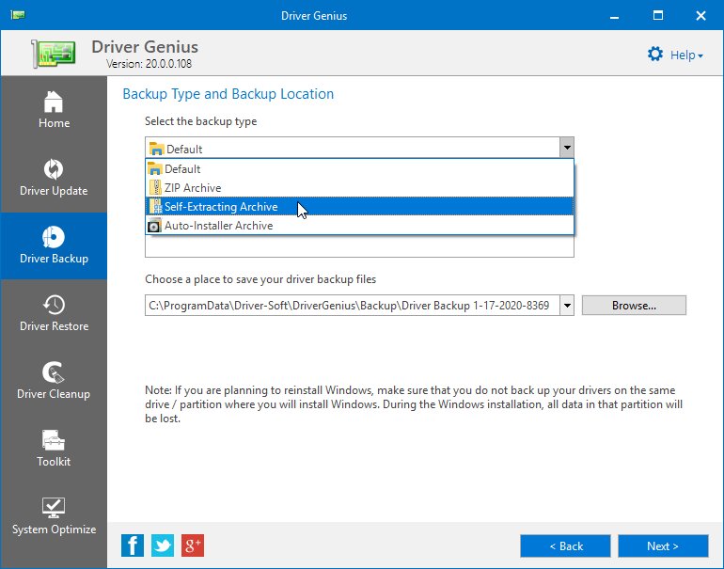724x569 pixels.
Task: Open the Toolkit section
Action: [x=54, y=449]
